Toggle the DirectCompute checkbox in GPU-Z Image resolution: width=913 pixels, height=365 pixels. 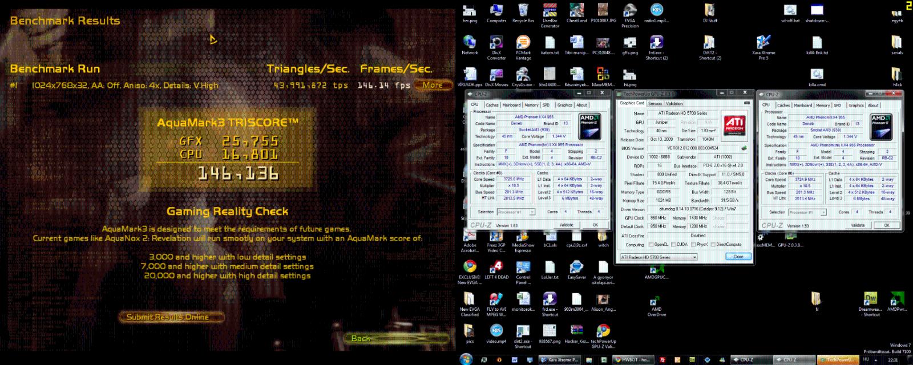[712, 245]
